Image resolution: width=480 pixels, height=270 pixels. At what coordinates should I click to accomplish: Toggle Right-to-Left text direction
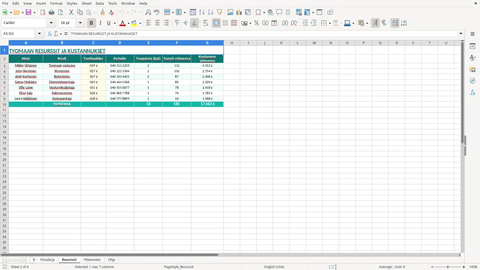[x=384, y=23]
